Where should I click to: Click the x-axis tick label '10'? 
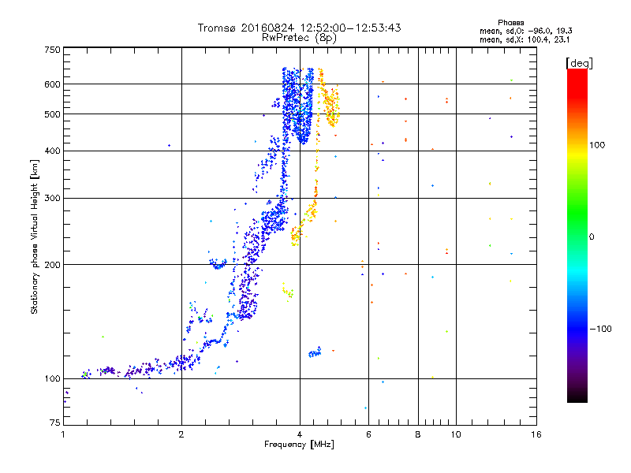pyautogui.click(x=456, y=434)
